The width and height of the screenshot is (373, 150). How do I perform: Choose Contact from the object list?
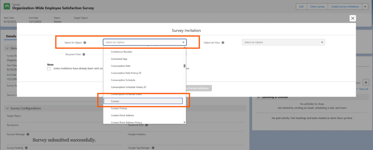(143, 101)
